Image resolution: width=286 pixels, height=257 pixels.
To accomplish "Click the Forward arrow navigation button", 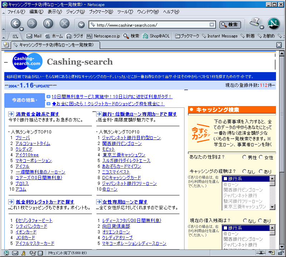I will click(x=32, y=24).
